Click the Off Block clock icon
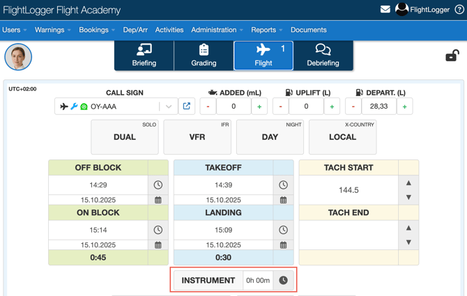 pos(158,185)
